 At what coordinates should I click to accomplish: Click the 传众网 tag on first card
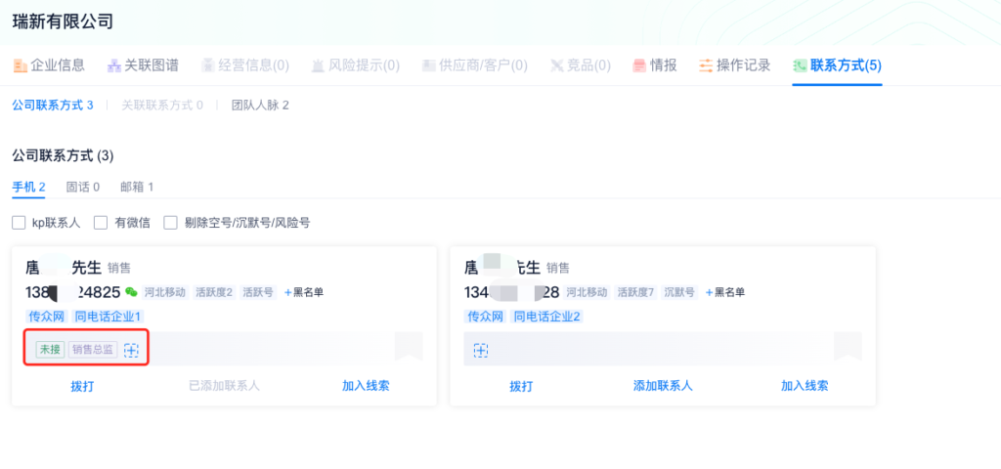pyautogui.click(x=45, y=317)
